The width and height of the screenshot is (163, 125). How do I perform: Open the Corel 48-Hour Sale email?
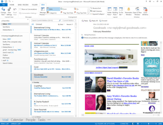(53, 69)
